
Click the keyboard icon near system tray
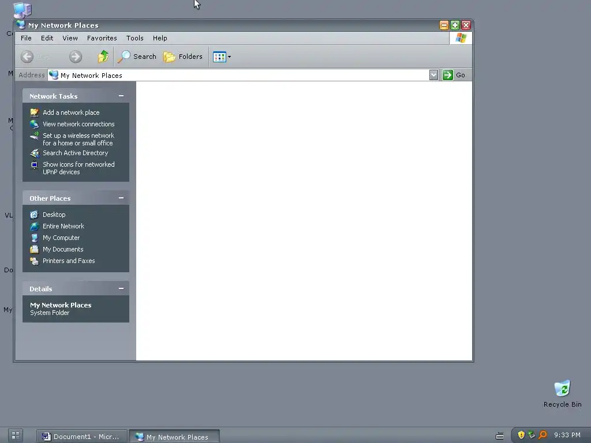500,436
